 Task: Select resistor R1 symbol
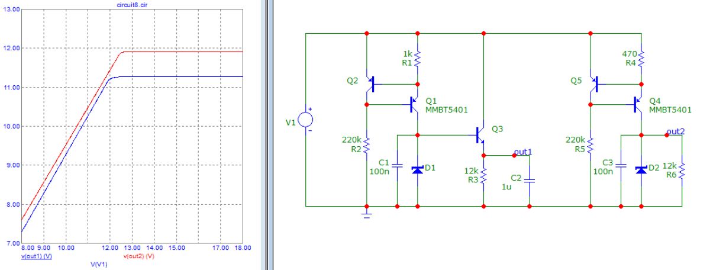click(418, 59)
